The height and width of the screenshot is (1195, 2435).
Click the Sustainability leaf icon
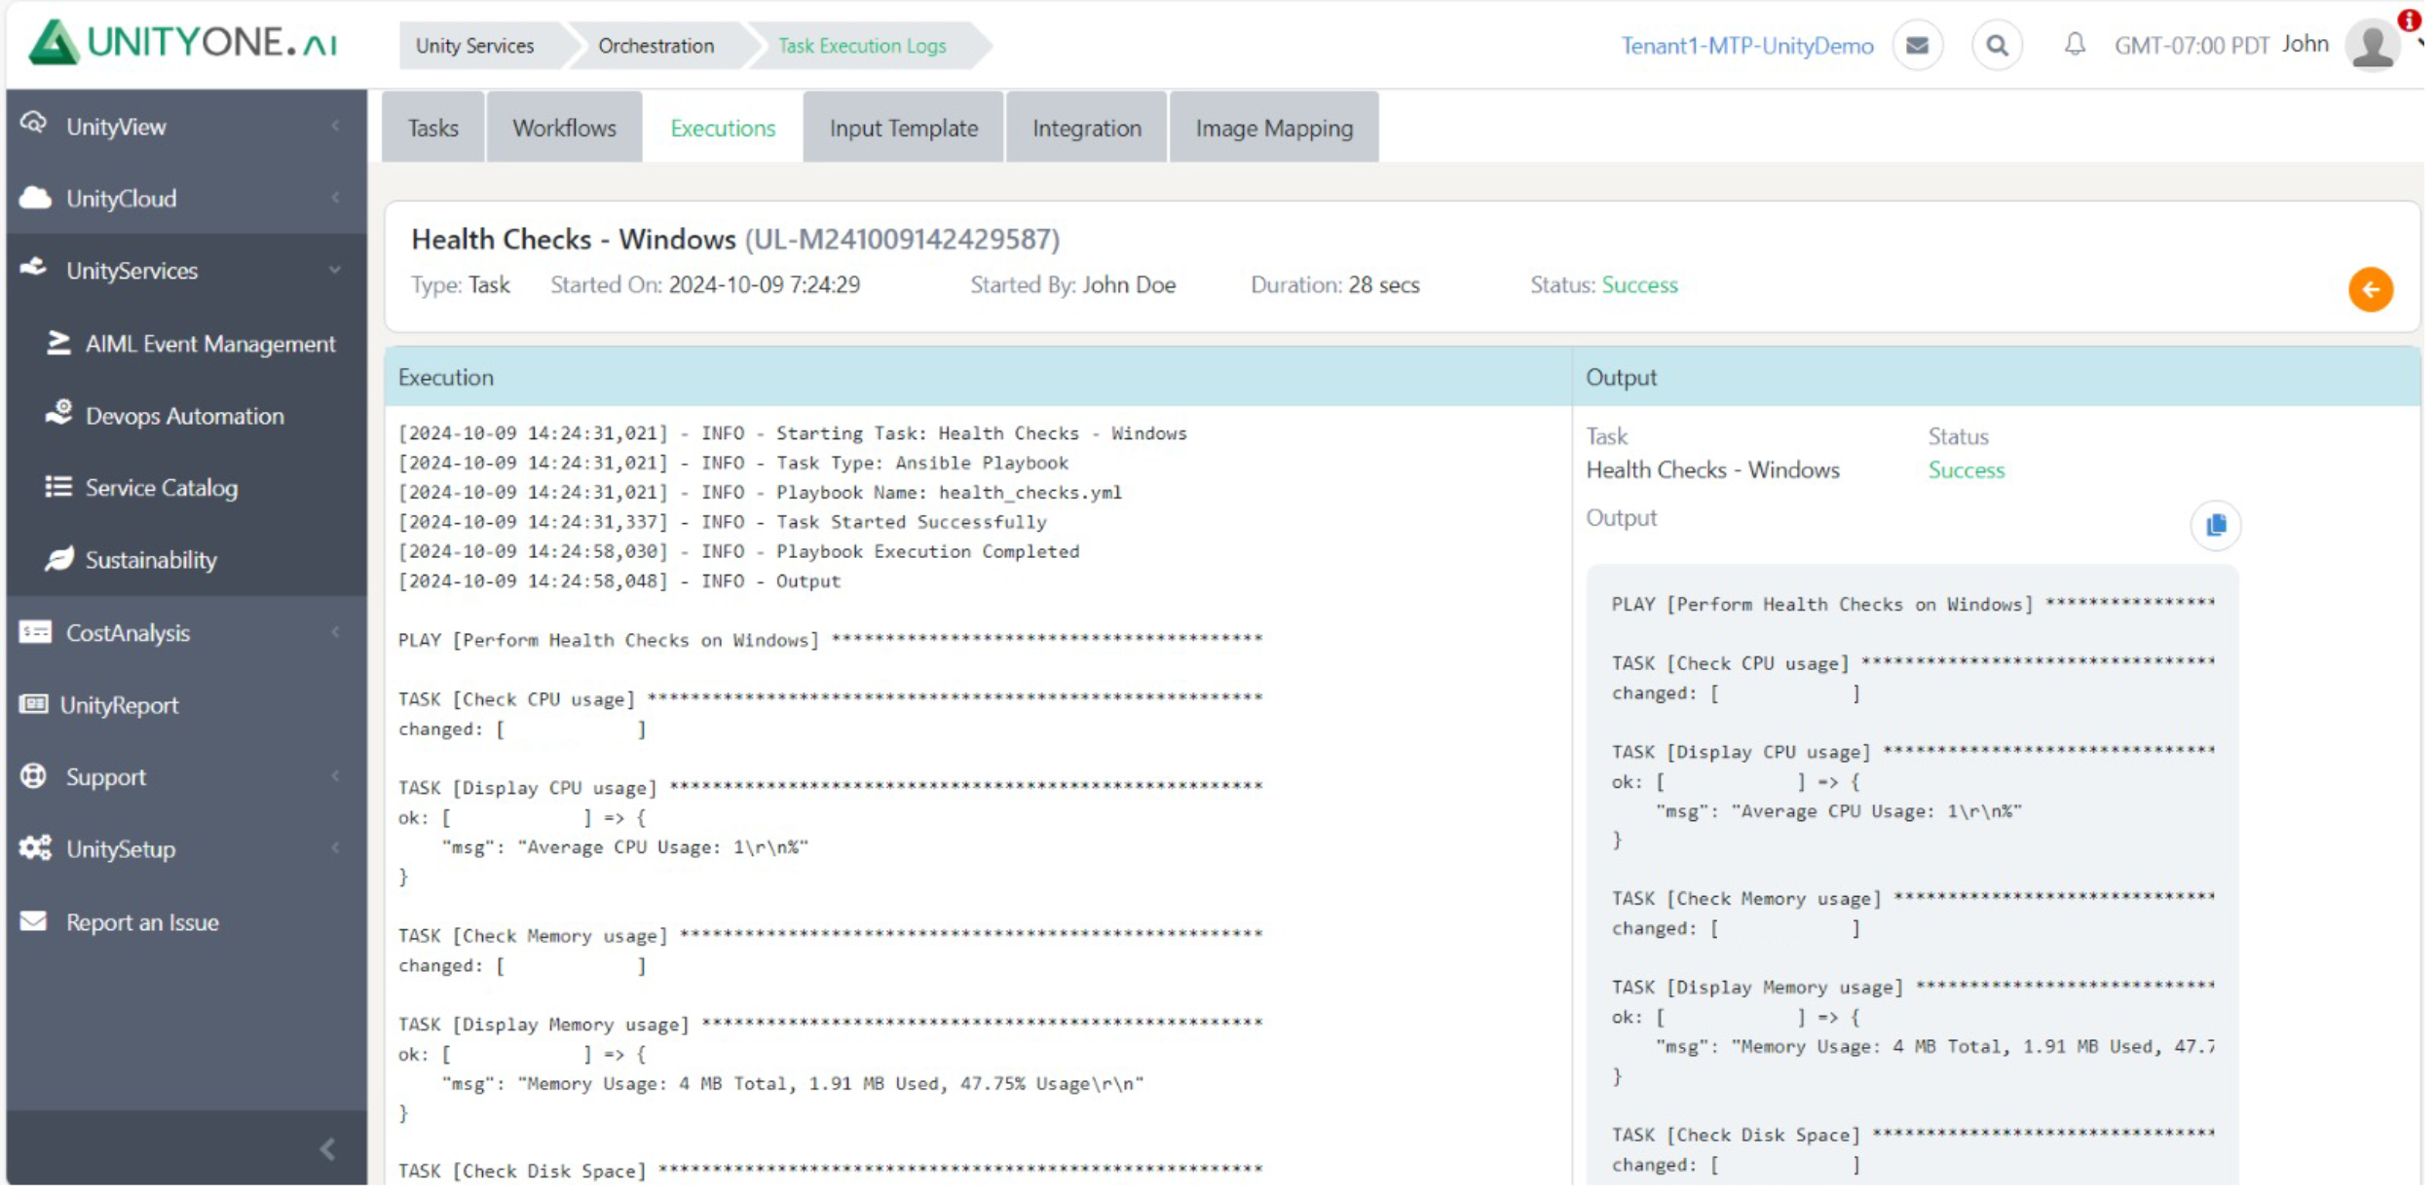(x=58, y=559)
